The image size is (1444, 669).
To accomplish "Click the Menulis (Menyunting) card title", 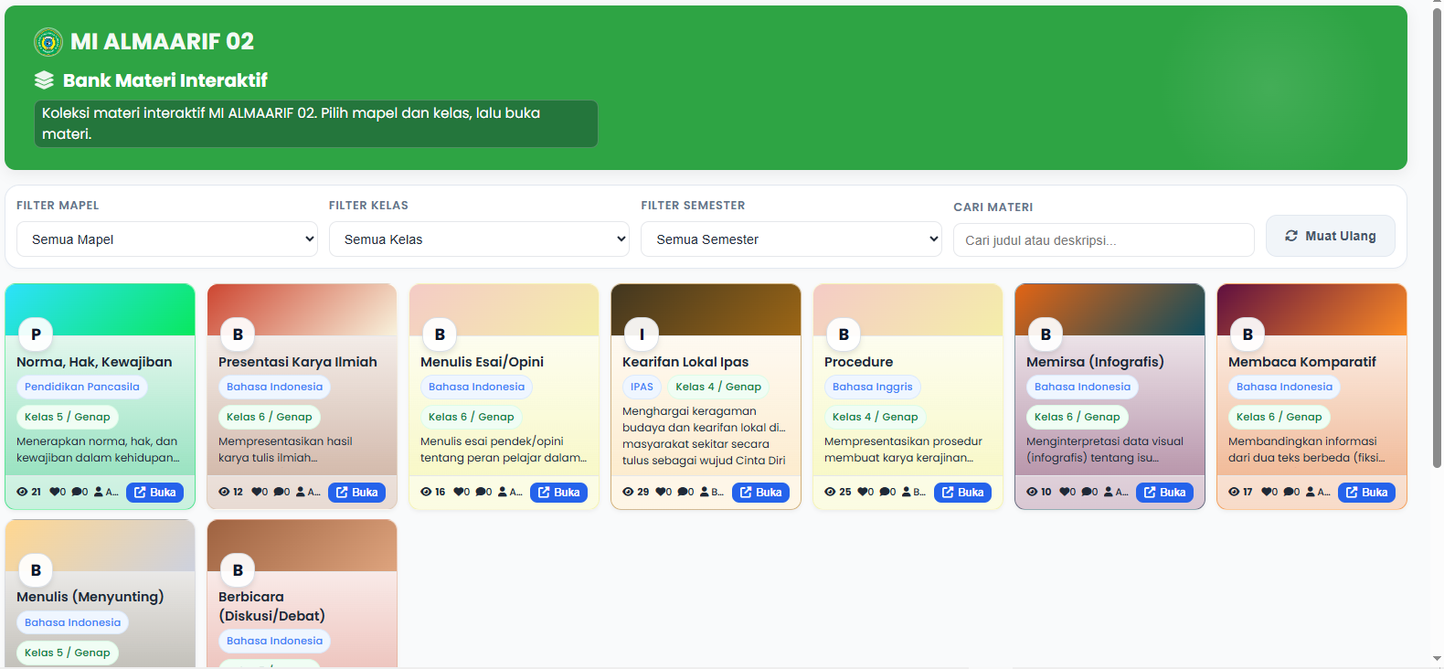I will [90, 597].
